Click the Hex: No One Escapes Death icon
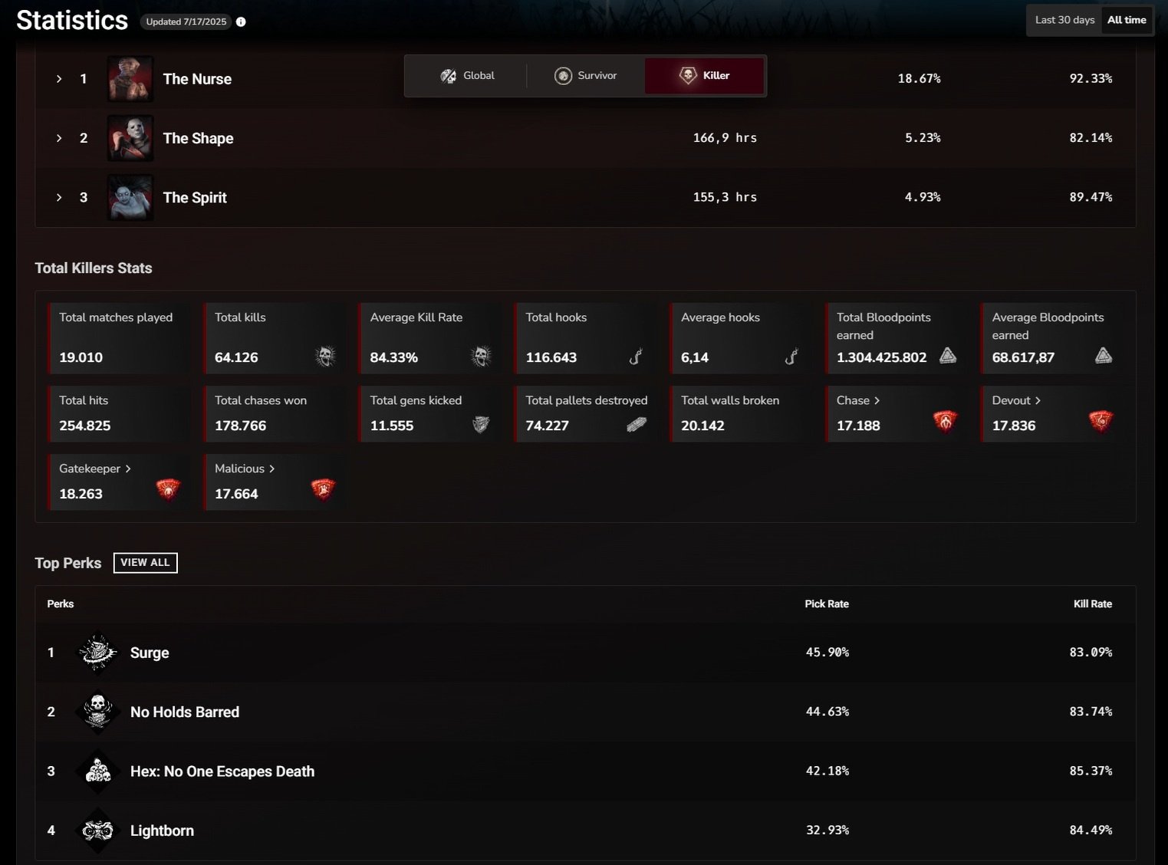This screenshot has width=1168, height=865. (x=98, y=771)
